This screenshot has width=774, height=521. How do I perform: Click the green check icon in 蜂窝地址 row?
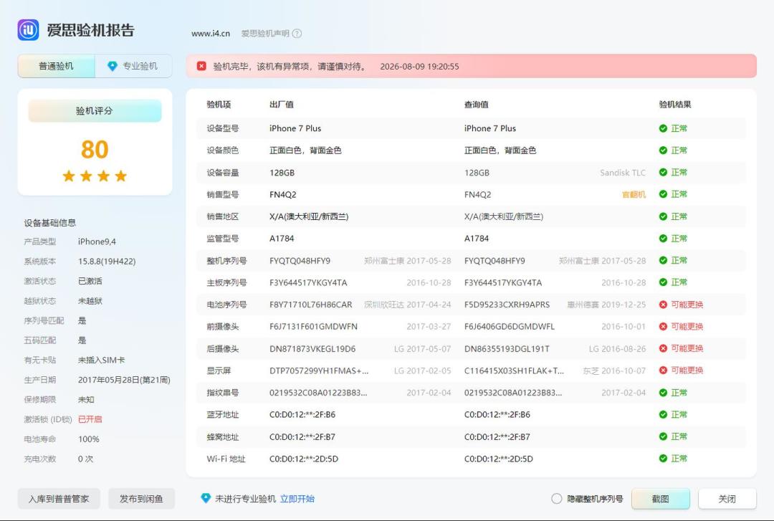click(x=663, y=436)
